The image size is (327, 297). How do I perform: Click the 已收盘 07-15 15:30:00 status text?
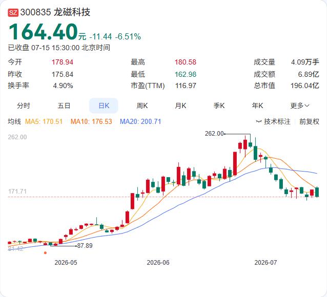point(59,48)
